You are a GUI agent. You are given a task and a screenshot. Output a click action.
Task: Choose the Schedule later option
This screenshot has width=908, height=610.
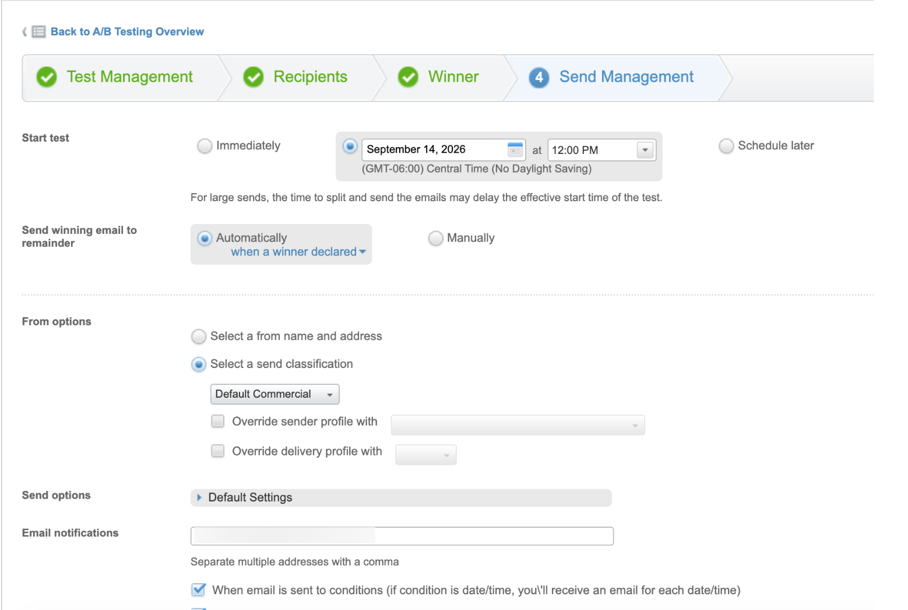pyautogui.click(x=726, y=146)
